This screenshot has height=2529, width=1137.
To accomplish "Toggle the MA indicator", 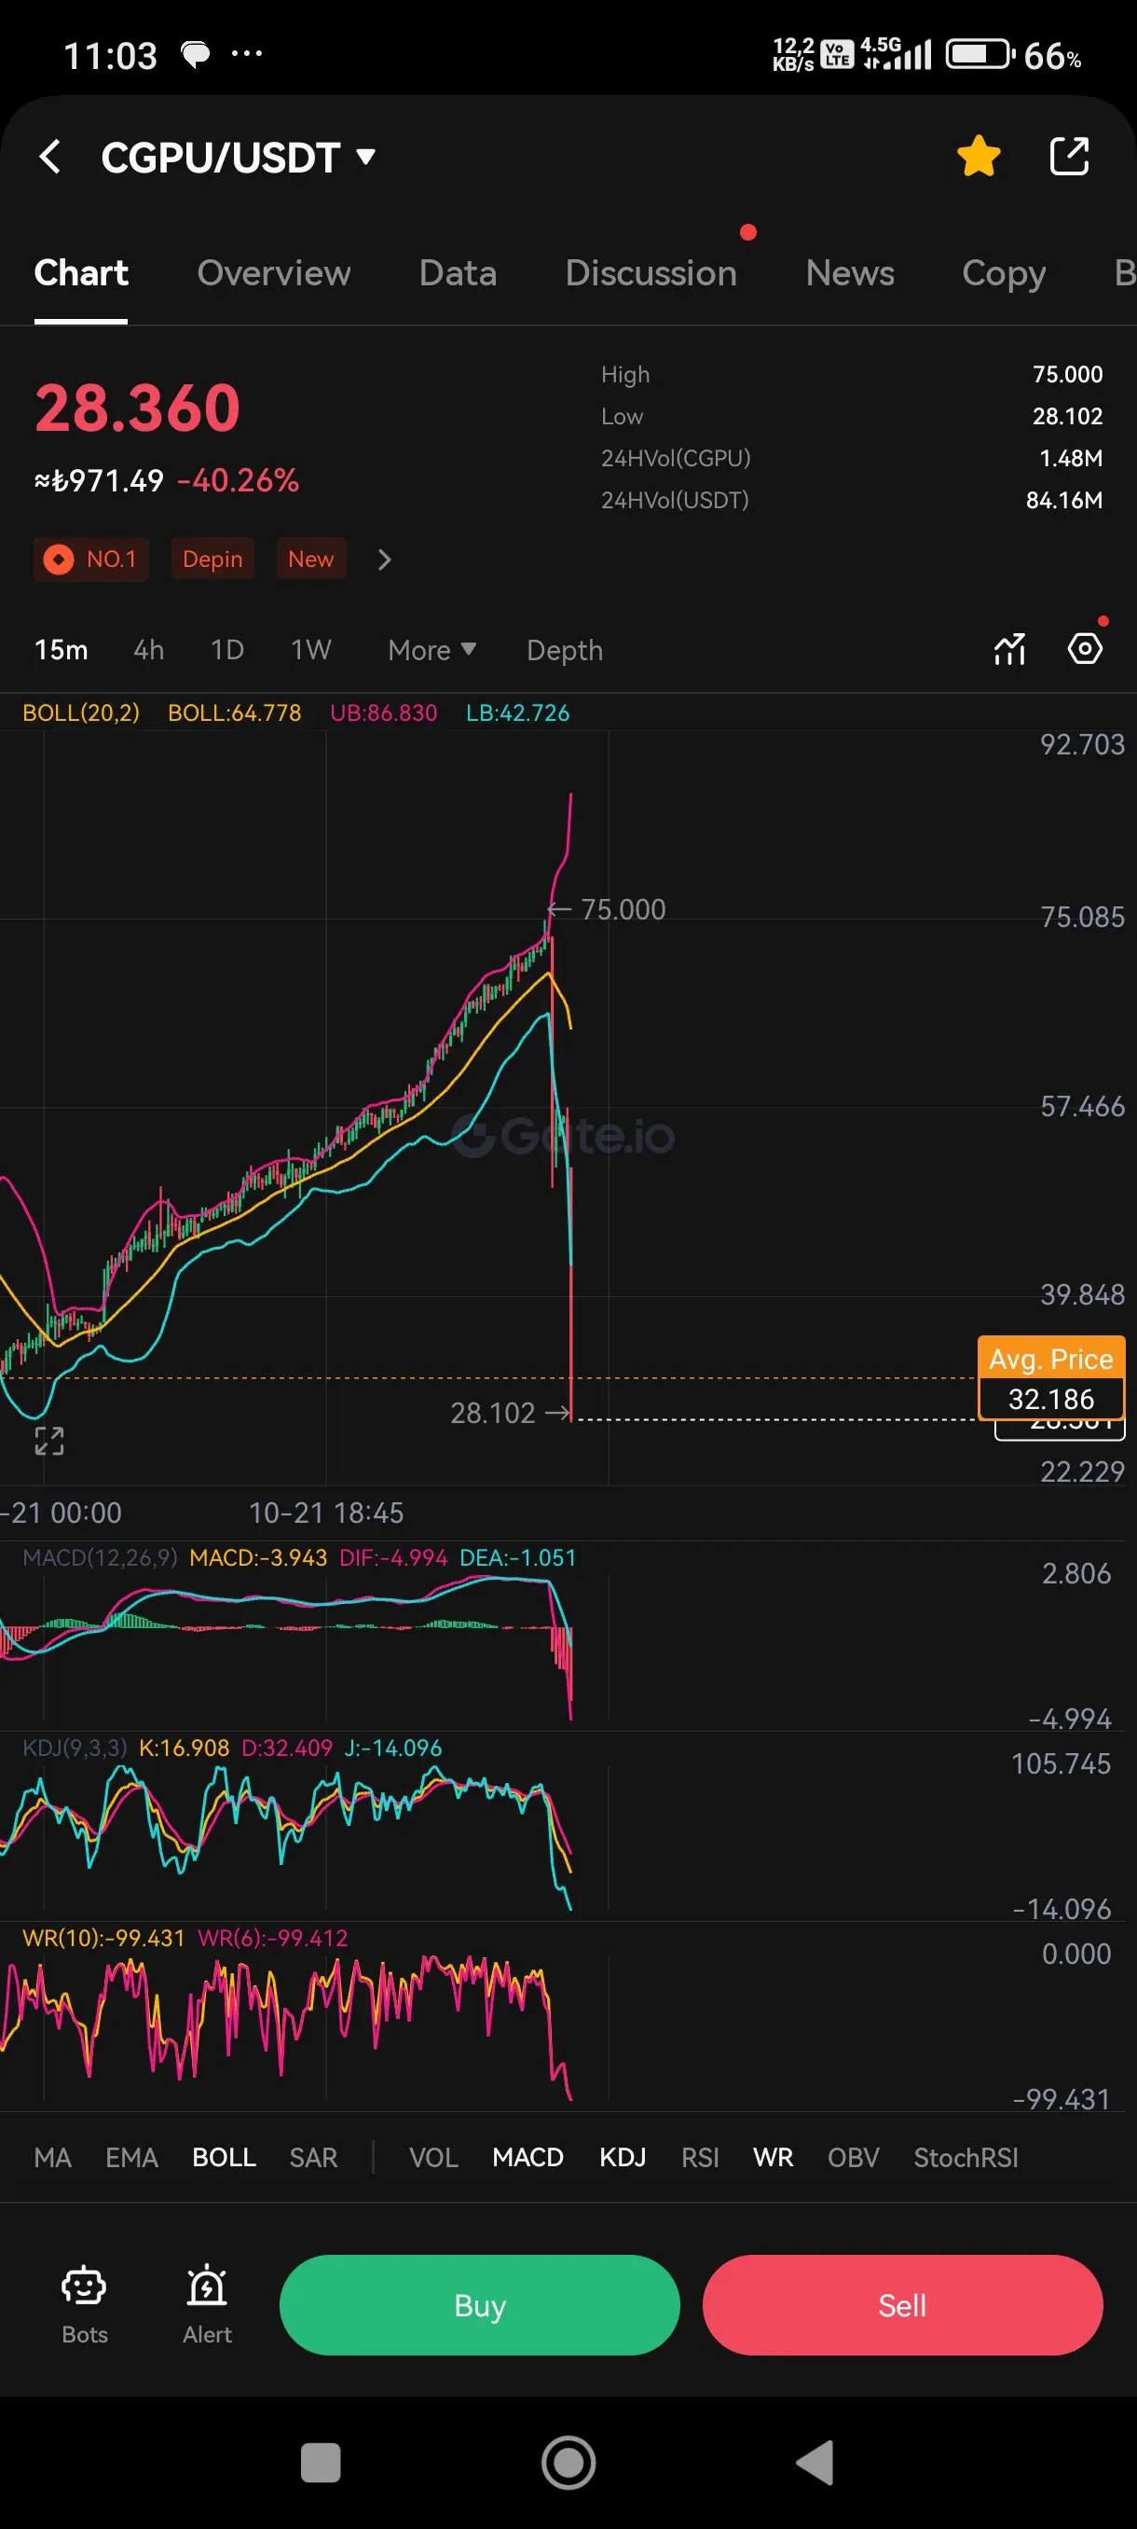I will [52, 2157].
